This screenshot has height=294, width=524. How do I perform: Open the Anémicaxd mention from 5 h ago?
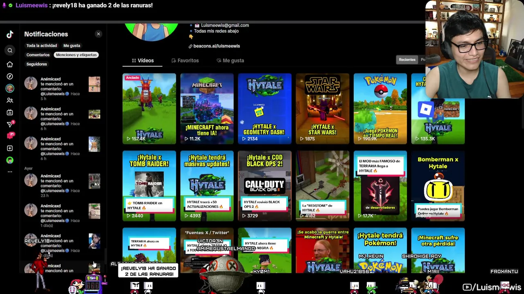coord(62,89)
